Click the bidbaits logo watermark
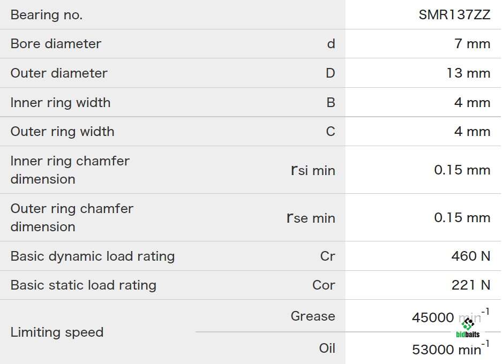This screenshot has height=364, width=503. [468, 328]
